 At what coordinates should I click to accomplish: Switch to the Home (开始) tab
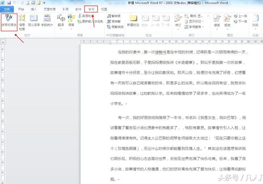coord(21,9)
